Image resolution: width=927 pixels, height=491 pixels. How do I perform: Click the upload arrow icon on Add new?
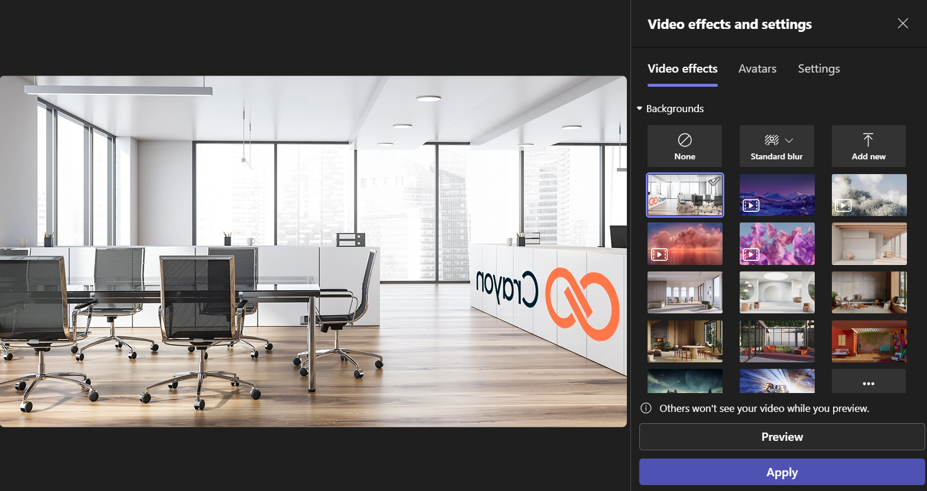coord(868,140)
